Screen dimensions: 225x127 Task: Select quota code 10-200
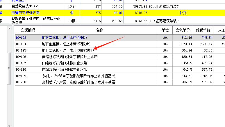(x=21, y=82)
